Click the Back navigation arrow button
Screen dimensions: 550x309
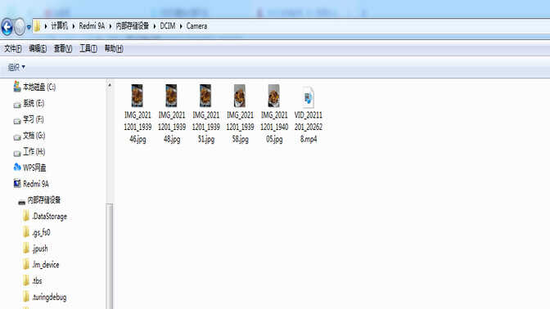coord(7,27)
